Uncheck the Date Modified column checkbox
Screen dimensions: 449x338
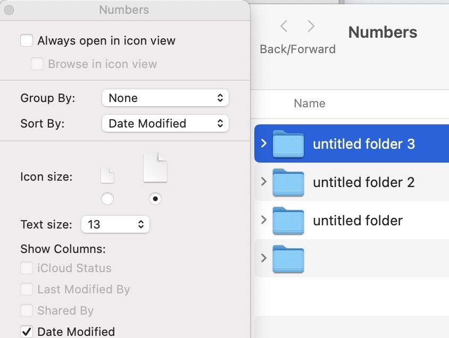tap(27, 332)
